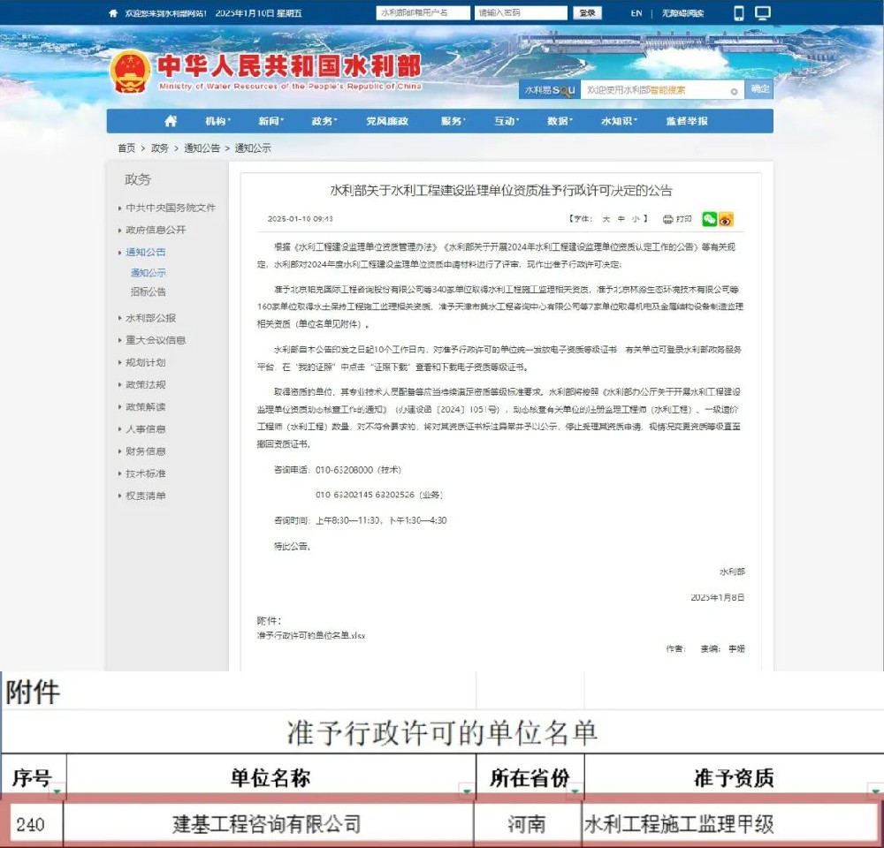Select the 新闻 menu item
The height and width of the screenshot is (848, 884).
tap(270, 121)
